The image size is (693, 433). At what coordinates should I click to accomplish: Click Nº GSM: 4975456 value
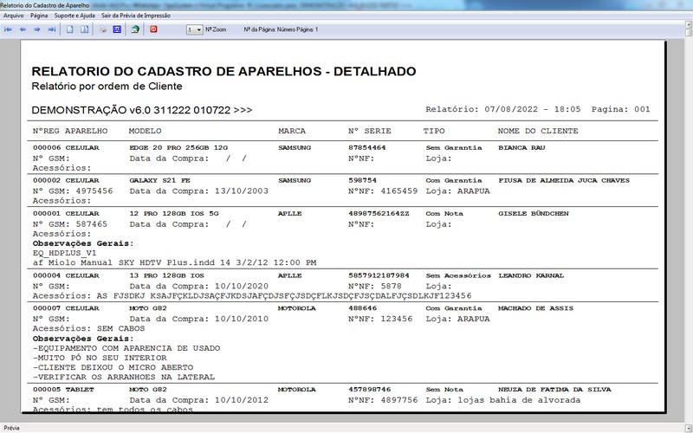click(73, 191)
